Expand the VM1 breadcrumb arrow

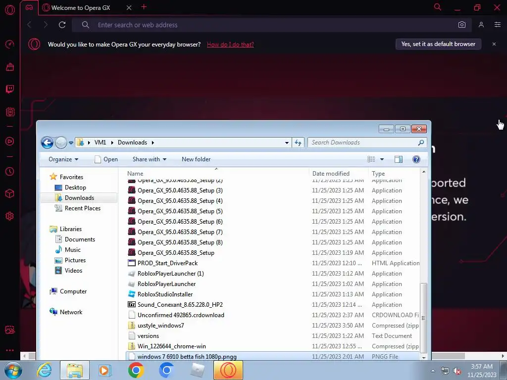tap(112, 142)
